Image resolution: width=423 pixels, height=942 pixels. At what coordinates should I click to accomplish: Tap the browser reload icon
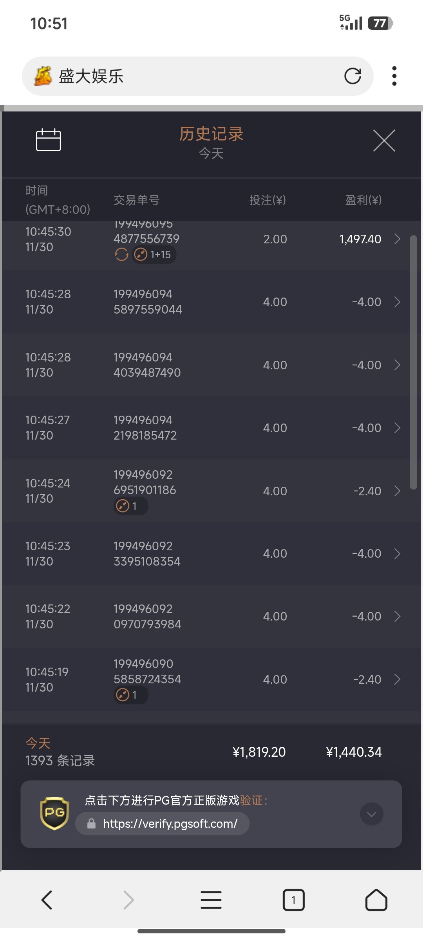coord(352,76)
